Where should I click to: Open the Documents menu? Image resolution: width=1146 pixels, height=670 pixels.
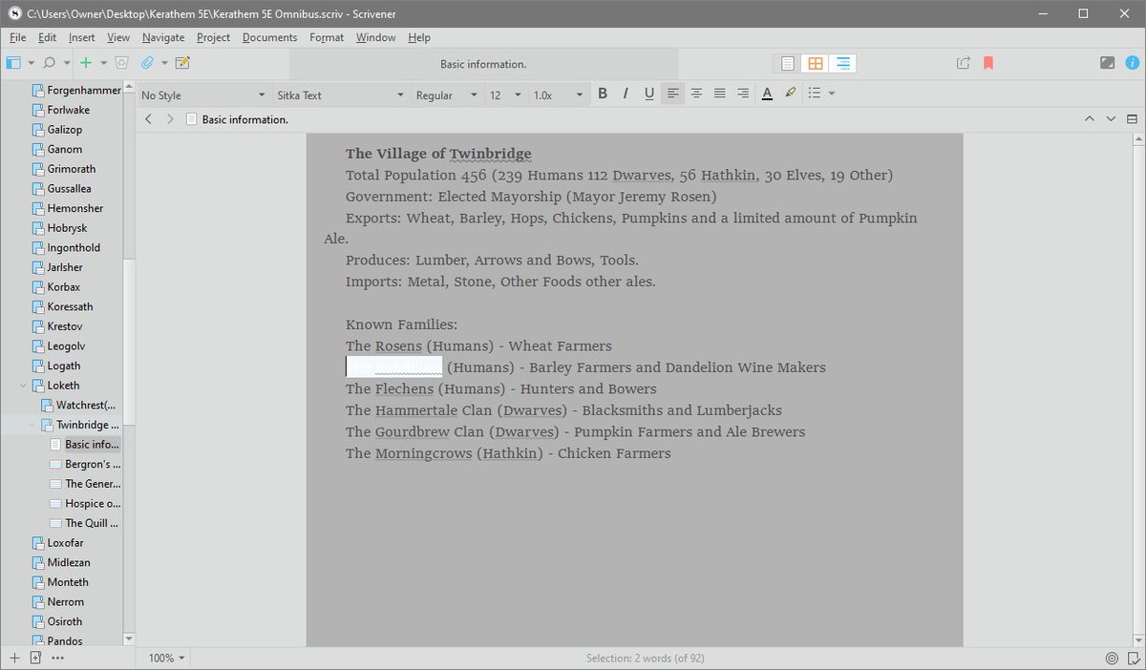coord(270,37)
